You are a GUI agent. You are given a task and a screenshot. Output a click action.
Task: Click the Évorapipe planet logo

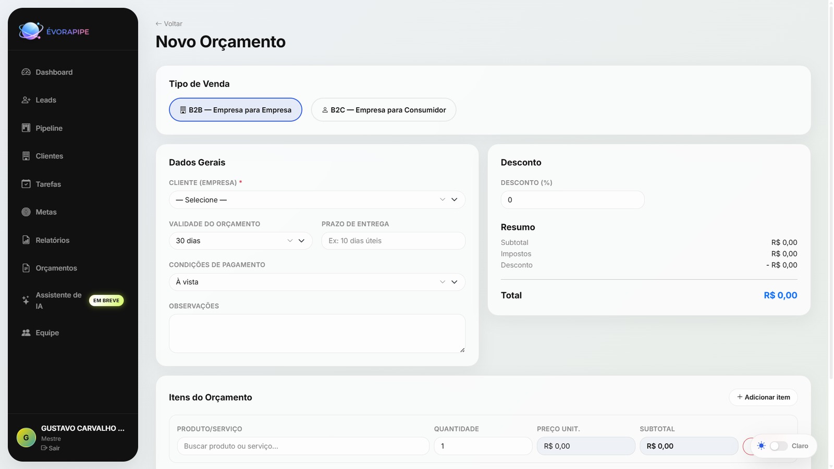tap(31, 31)
